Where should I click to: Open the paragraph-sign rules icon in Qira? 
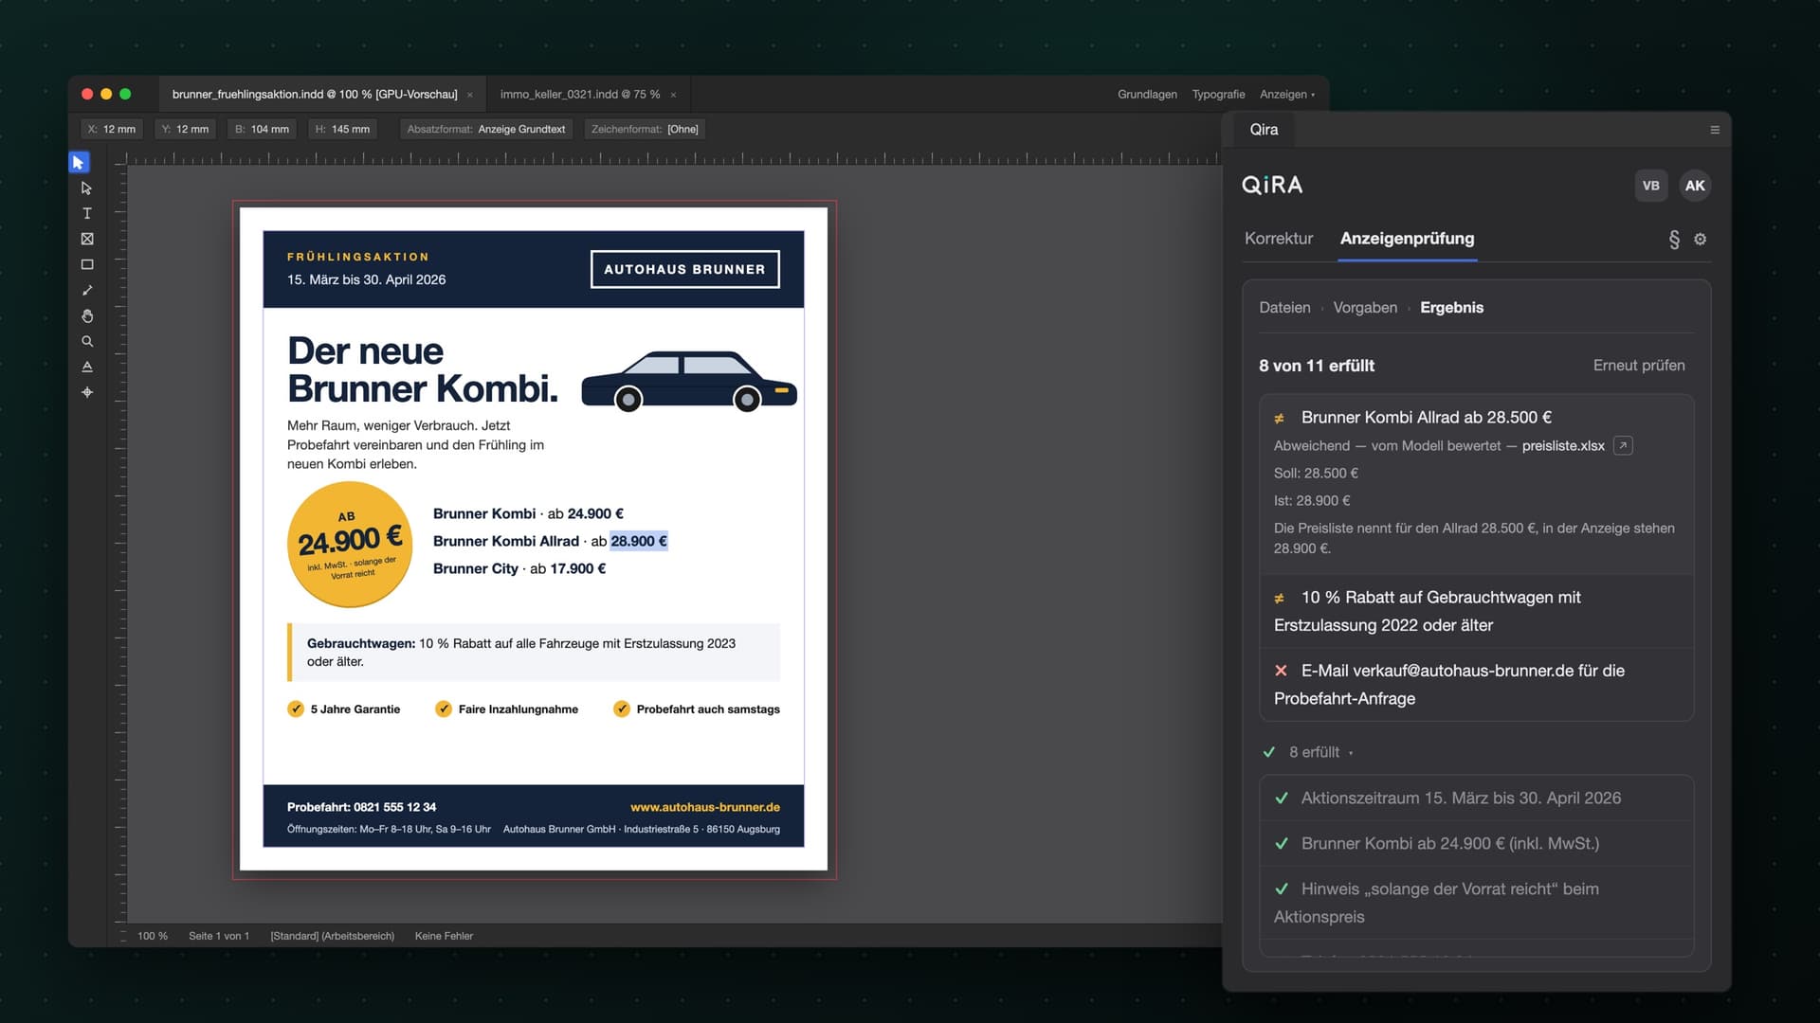point(1674,240)
